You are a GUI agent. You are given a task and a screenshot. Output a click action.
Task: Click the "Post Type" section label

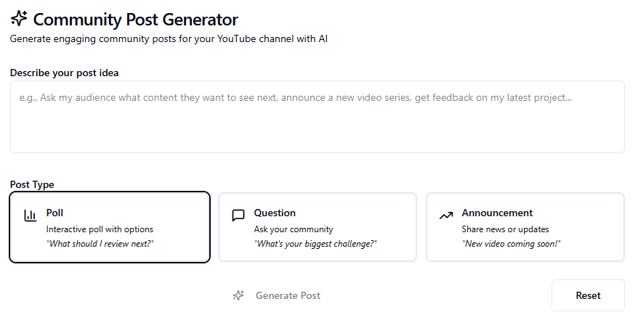32,184
